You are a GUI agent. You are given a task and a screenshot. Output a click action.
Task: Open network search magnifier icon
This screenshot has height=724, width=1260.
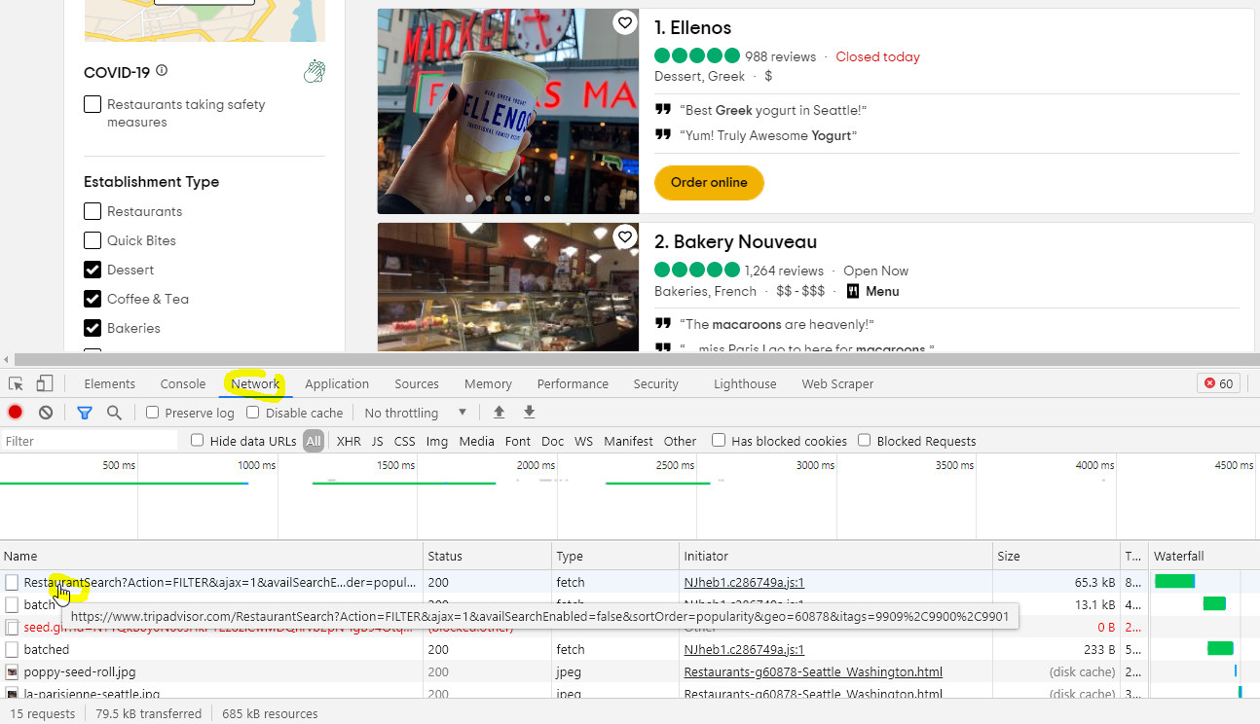(114, 413)
